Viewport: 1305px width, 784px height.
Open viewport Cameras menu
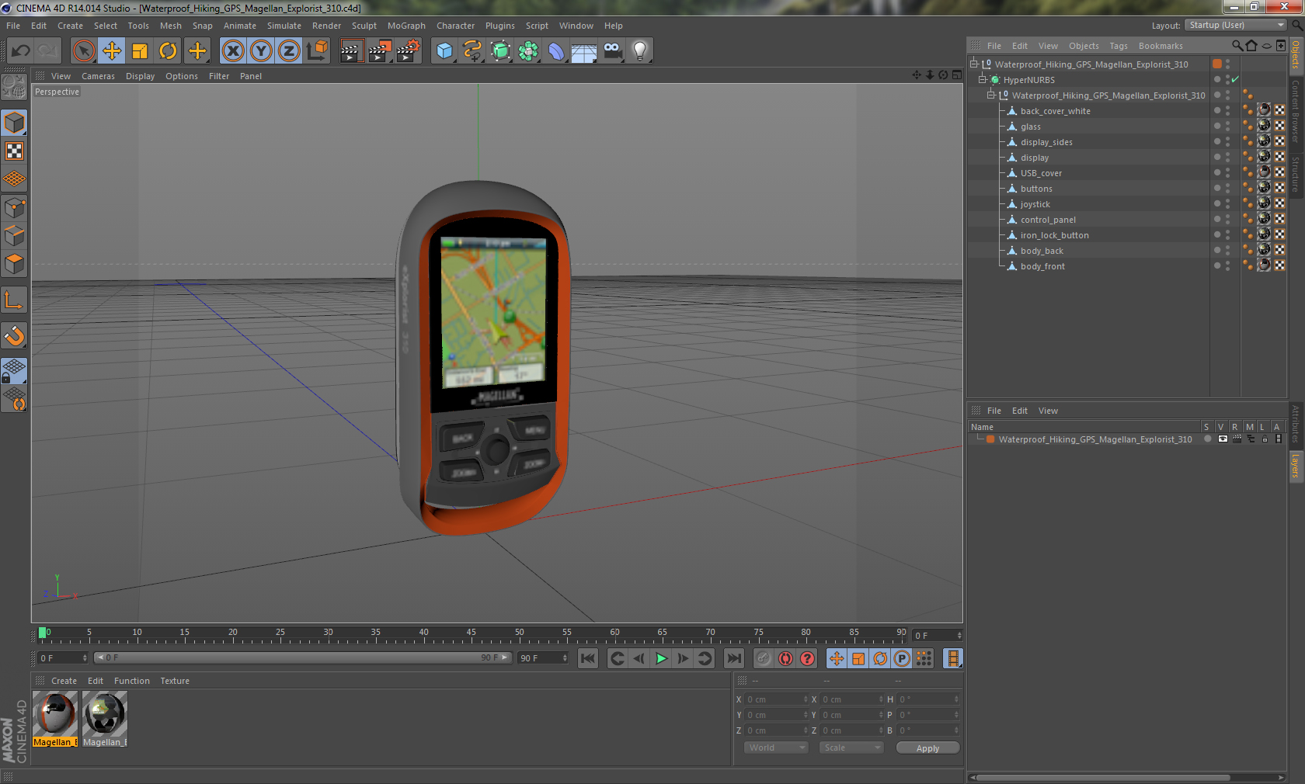click(x=98, y=76)
